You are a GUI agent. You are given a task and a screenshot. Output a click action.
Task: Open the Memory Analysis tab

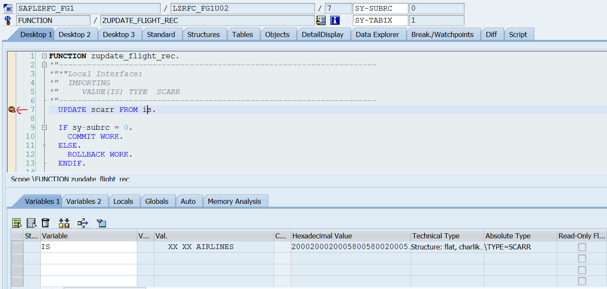[235, 201]
